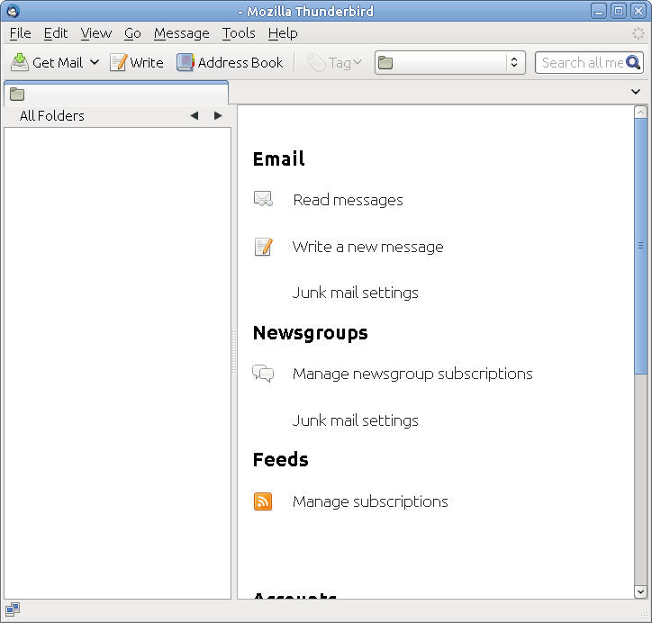This screenshot has height=623, width=652.
Task: Click the scrollbar up arrow
Action: tap(640, 112)
